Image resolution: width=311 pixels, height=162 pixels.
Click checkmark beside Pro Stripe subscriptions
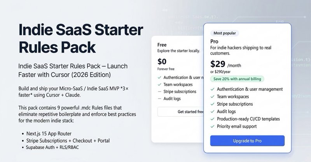tap(213, 104)
